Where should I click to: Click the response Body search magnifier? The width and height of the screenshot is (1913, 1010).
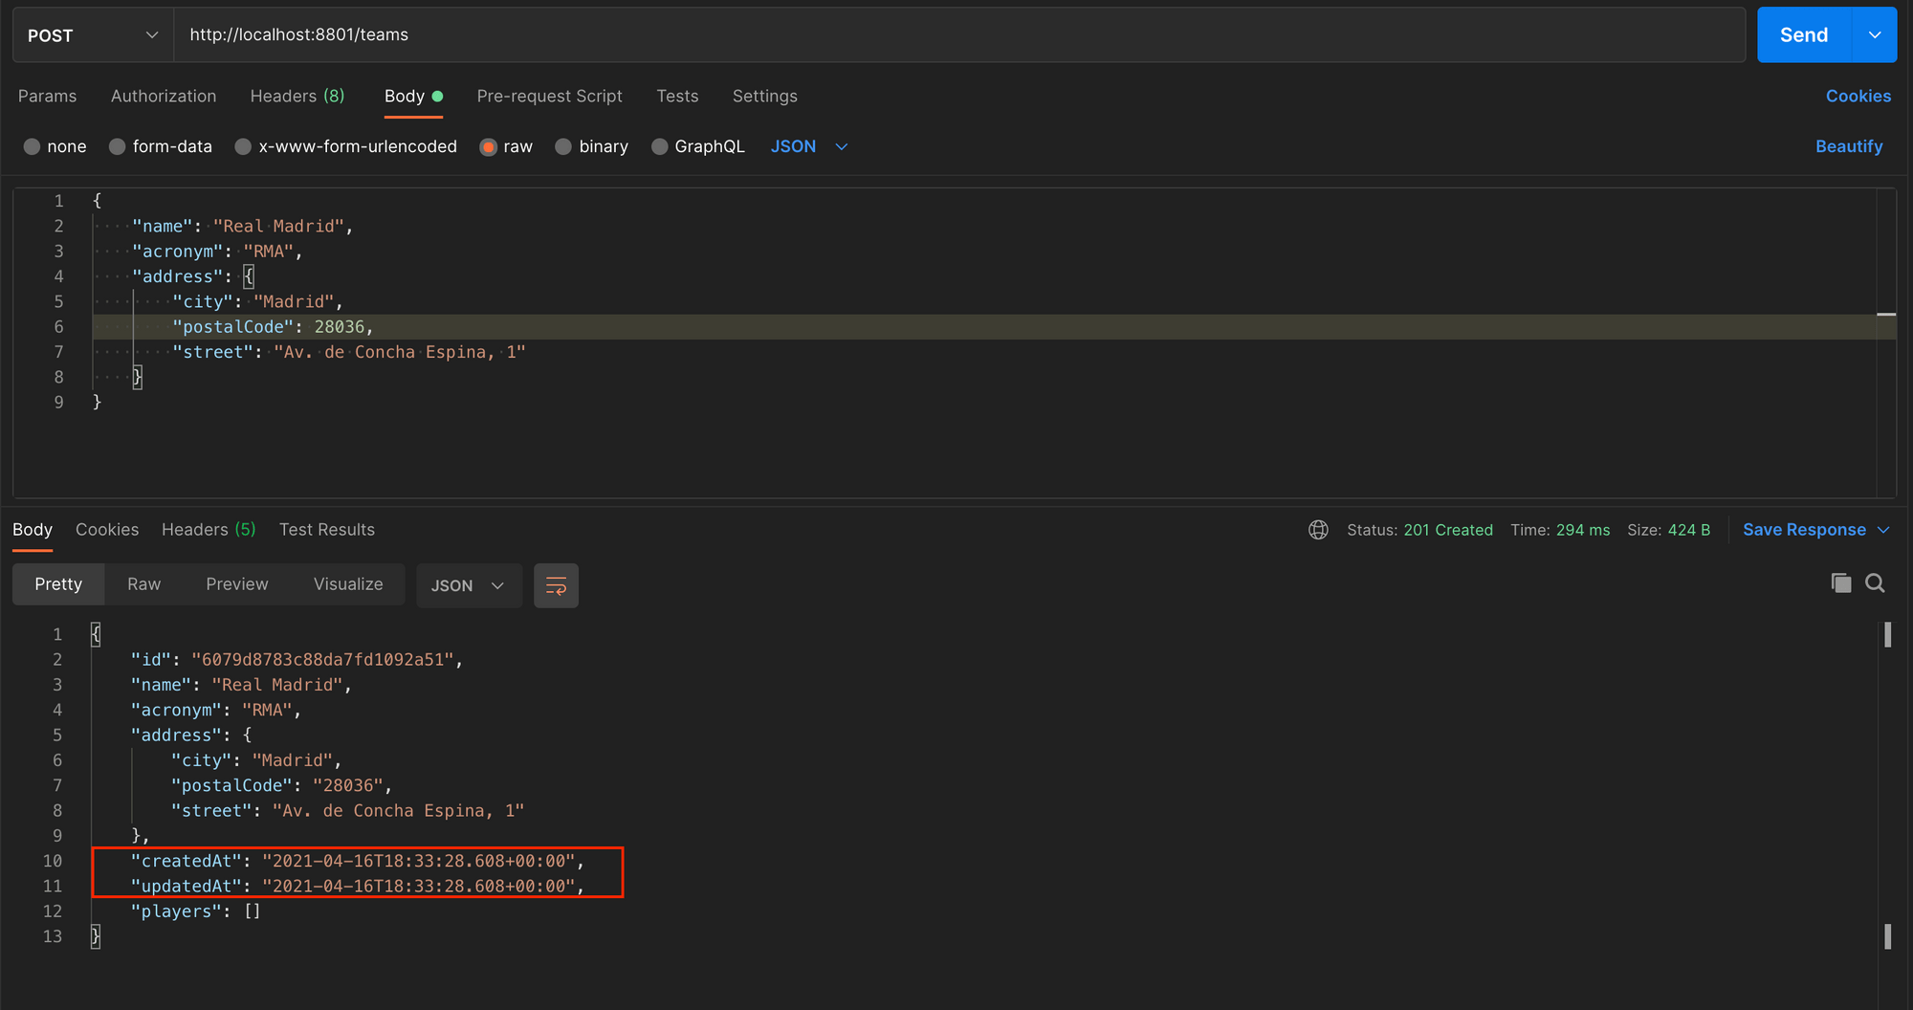[1874, 582]
